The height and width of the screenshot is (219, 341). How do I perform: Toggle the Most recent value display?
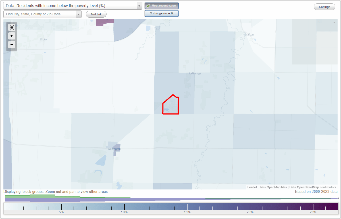tap(161, 5)
